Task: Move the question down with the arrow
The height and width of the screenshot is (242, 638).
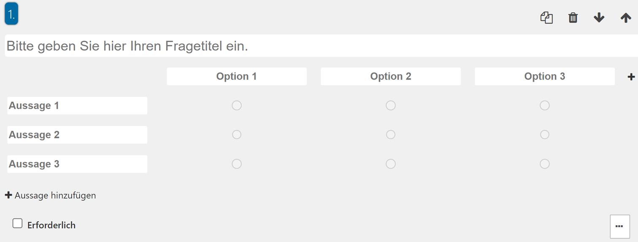Action: [599, 18]
